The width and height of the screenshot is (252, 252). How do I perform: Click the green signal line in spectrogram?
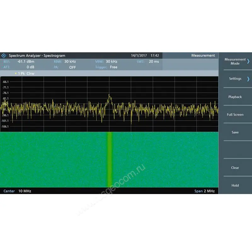[110, 159]
